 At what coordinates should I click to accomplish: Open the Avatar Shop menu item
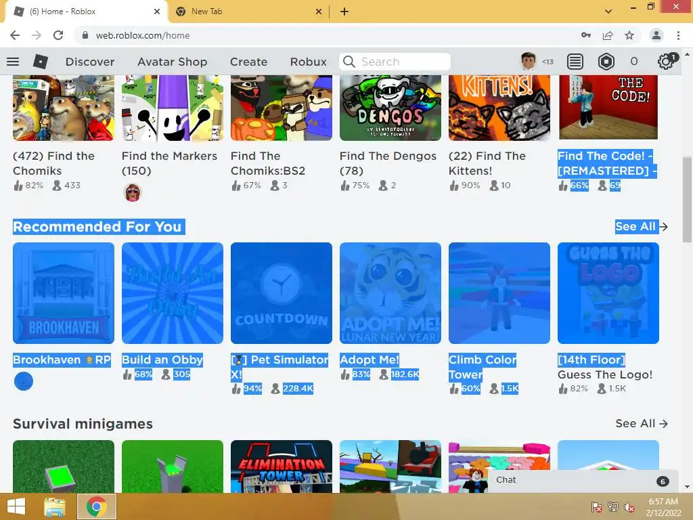pyautogui.click(x=172, y=62)
